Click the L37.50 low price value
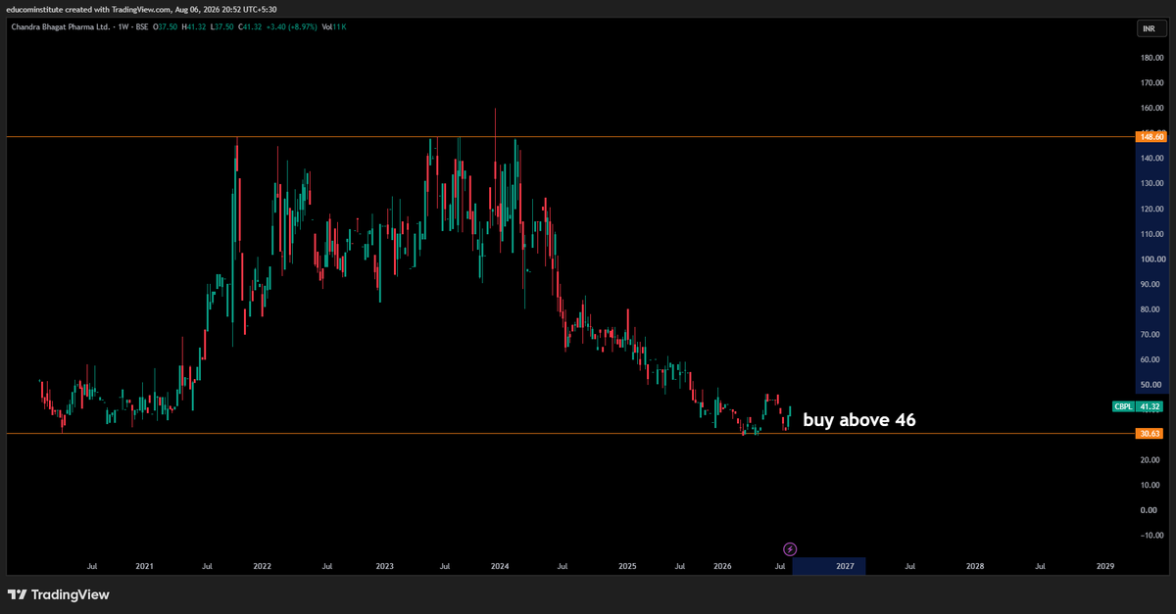1176x614 pixels. pyautogui.click(x=223, y=26)
